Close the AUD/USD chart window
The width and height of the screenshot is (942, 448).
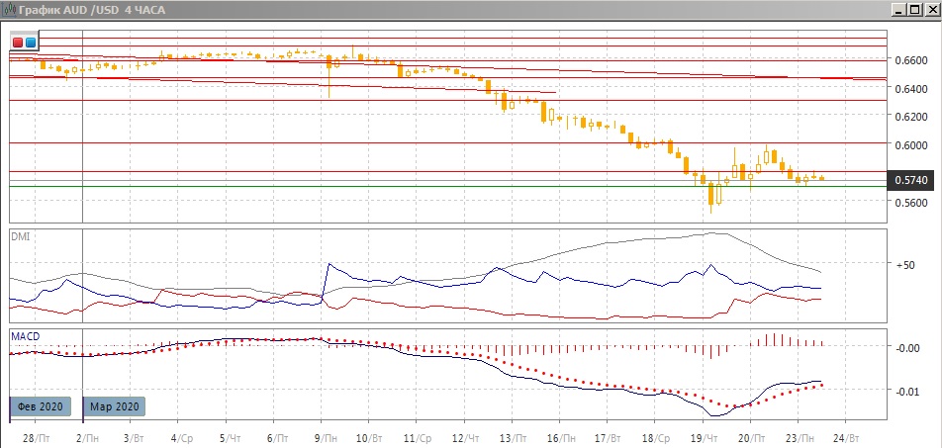click(931, 9)
